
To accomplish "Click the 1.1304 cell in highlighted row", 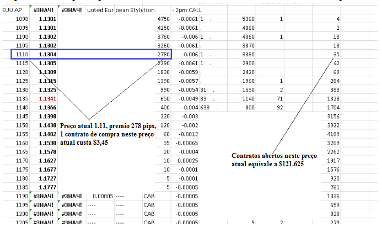I will point(47,55).
